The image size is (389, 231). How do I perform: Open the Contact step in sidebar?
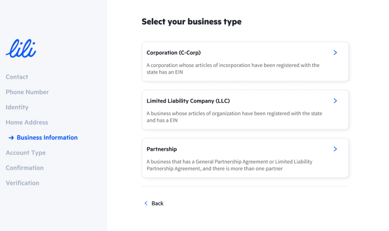17,77
